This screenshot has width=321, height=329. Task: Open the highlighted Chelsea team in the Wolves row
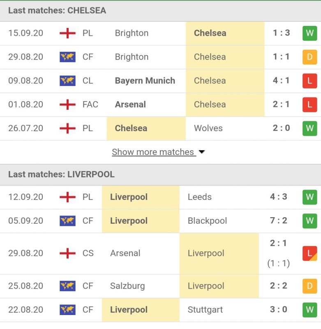[131, 128]
